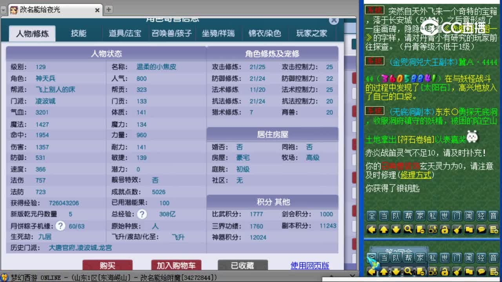The image size is (502, 282).
Task: Select the 坐骑/祥瑞 tab
Action: (218, 33)
